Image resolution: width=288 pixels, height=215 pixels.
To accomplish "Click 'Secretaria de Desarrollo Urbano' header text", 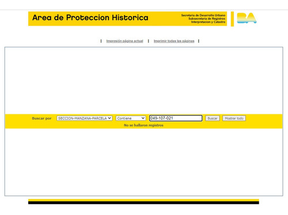I will [203, 15].
